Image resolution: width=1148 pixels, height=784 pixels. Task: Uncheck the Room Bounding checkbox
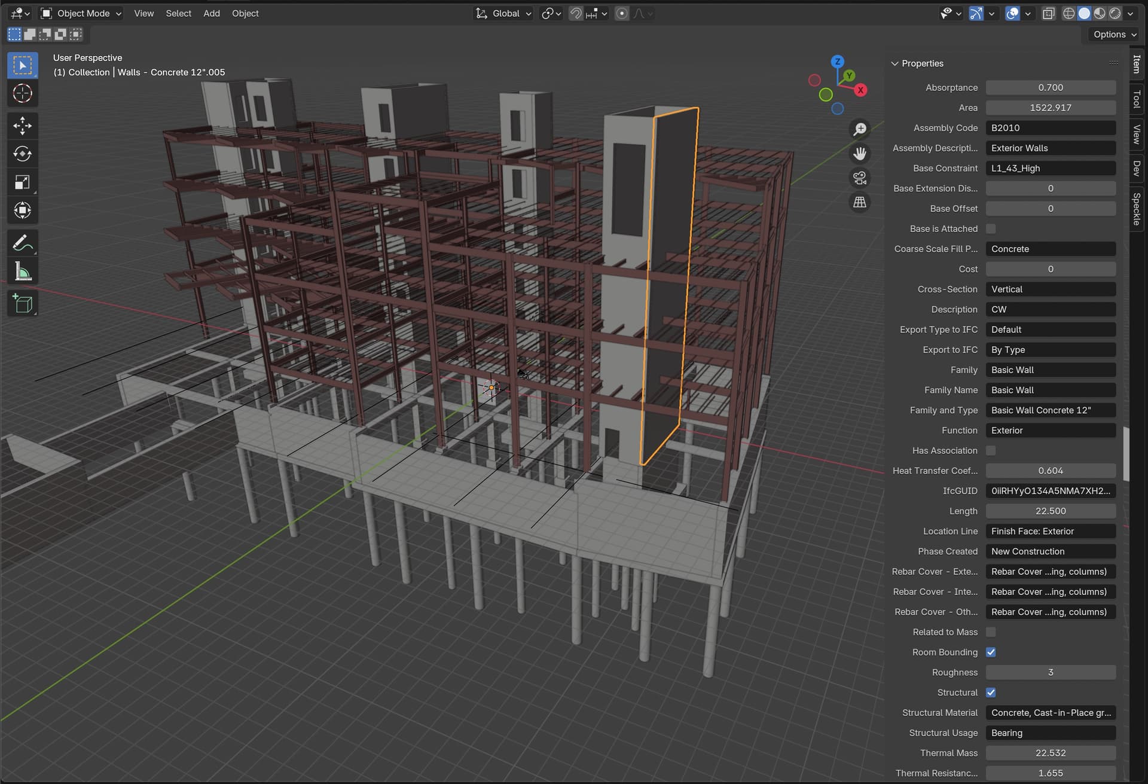coord(991,652)
